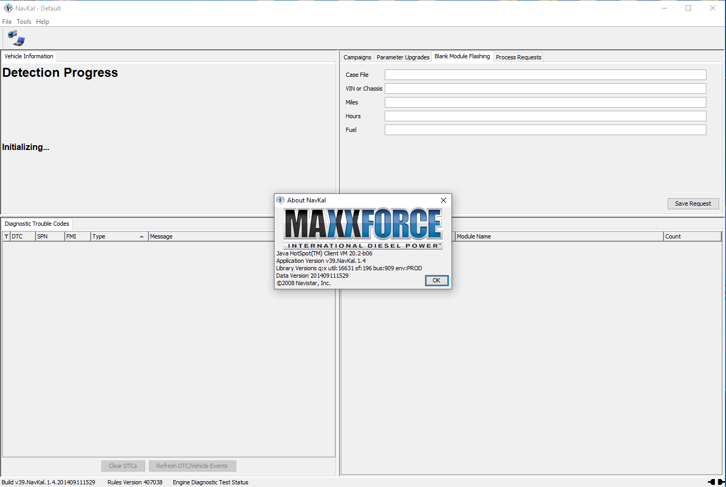Open the Tools menu
This screenshot has height=487, width=726.
[x=24, y=22]
